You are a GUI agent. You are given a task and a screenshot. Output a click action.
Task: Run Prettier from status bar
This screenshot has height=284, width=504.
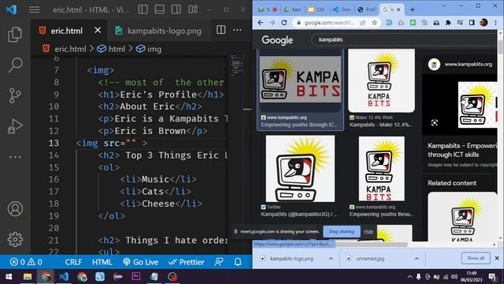click(187, 262)
